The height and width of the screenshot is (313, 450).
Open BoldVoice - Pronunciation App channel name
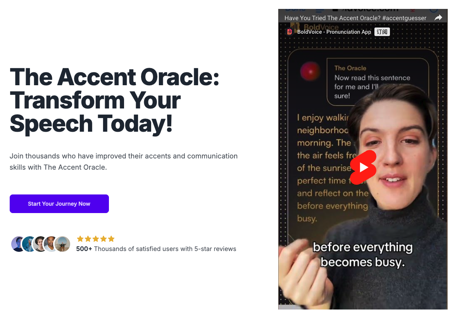pyautogui.click(x=334, y=32)
